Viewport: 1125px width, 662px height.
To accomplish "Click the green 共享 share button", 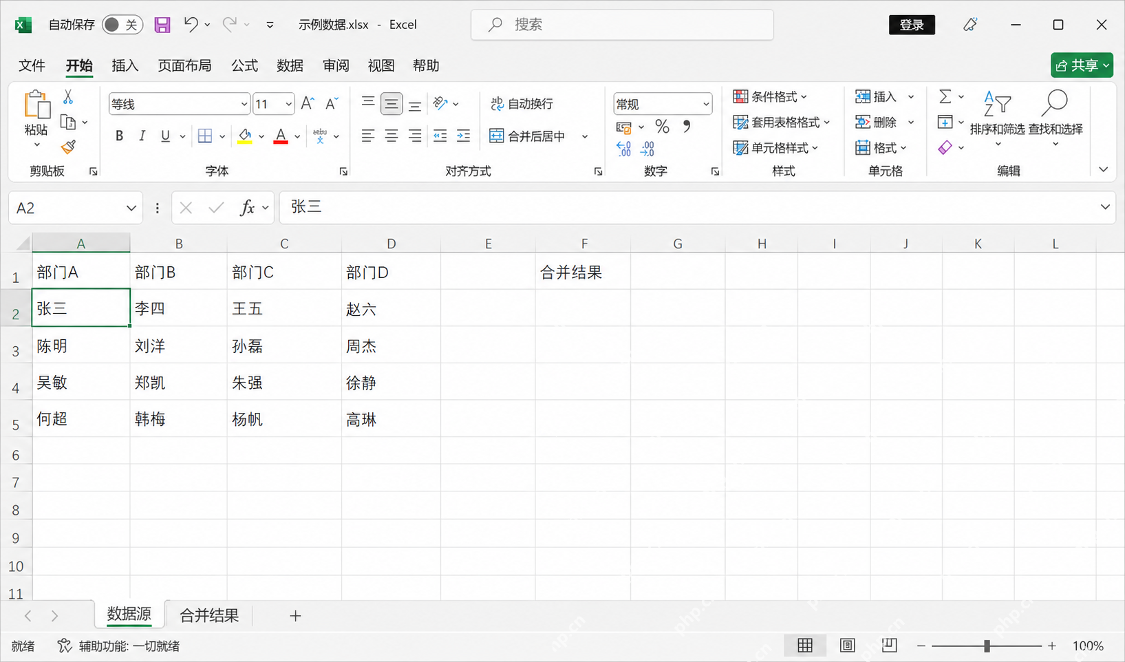I will [1082, 65].
